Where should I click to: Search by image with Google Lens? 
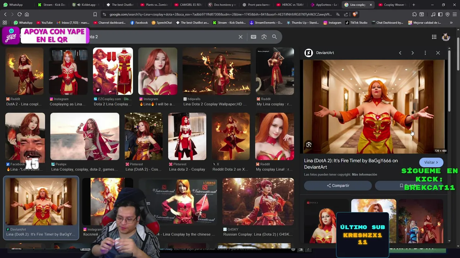tap(264, 37)
